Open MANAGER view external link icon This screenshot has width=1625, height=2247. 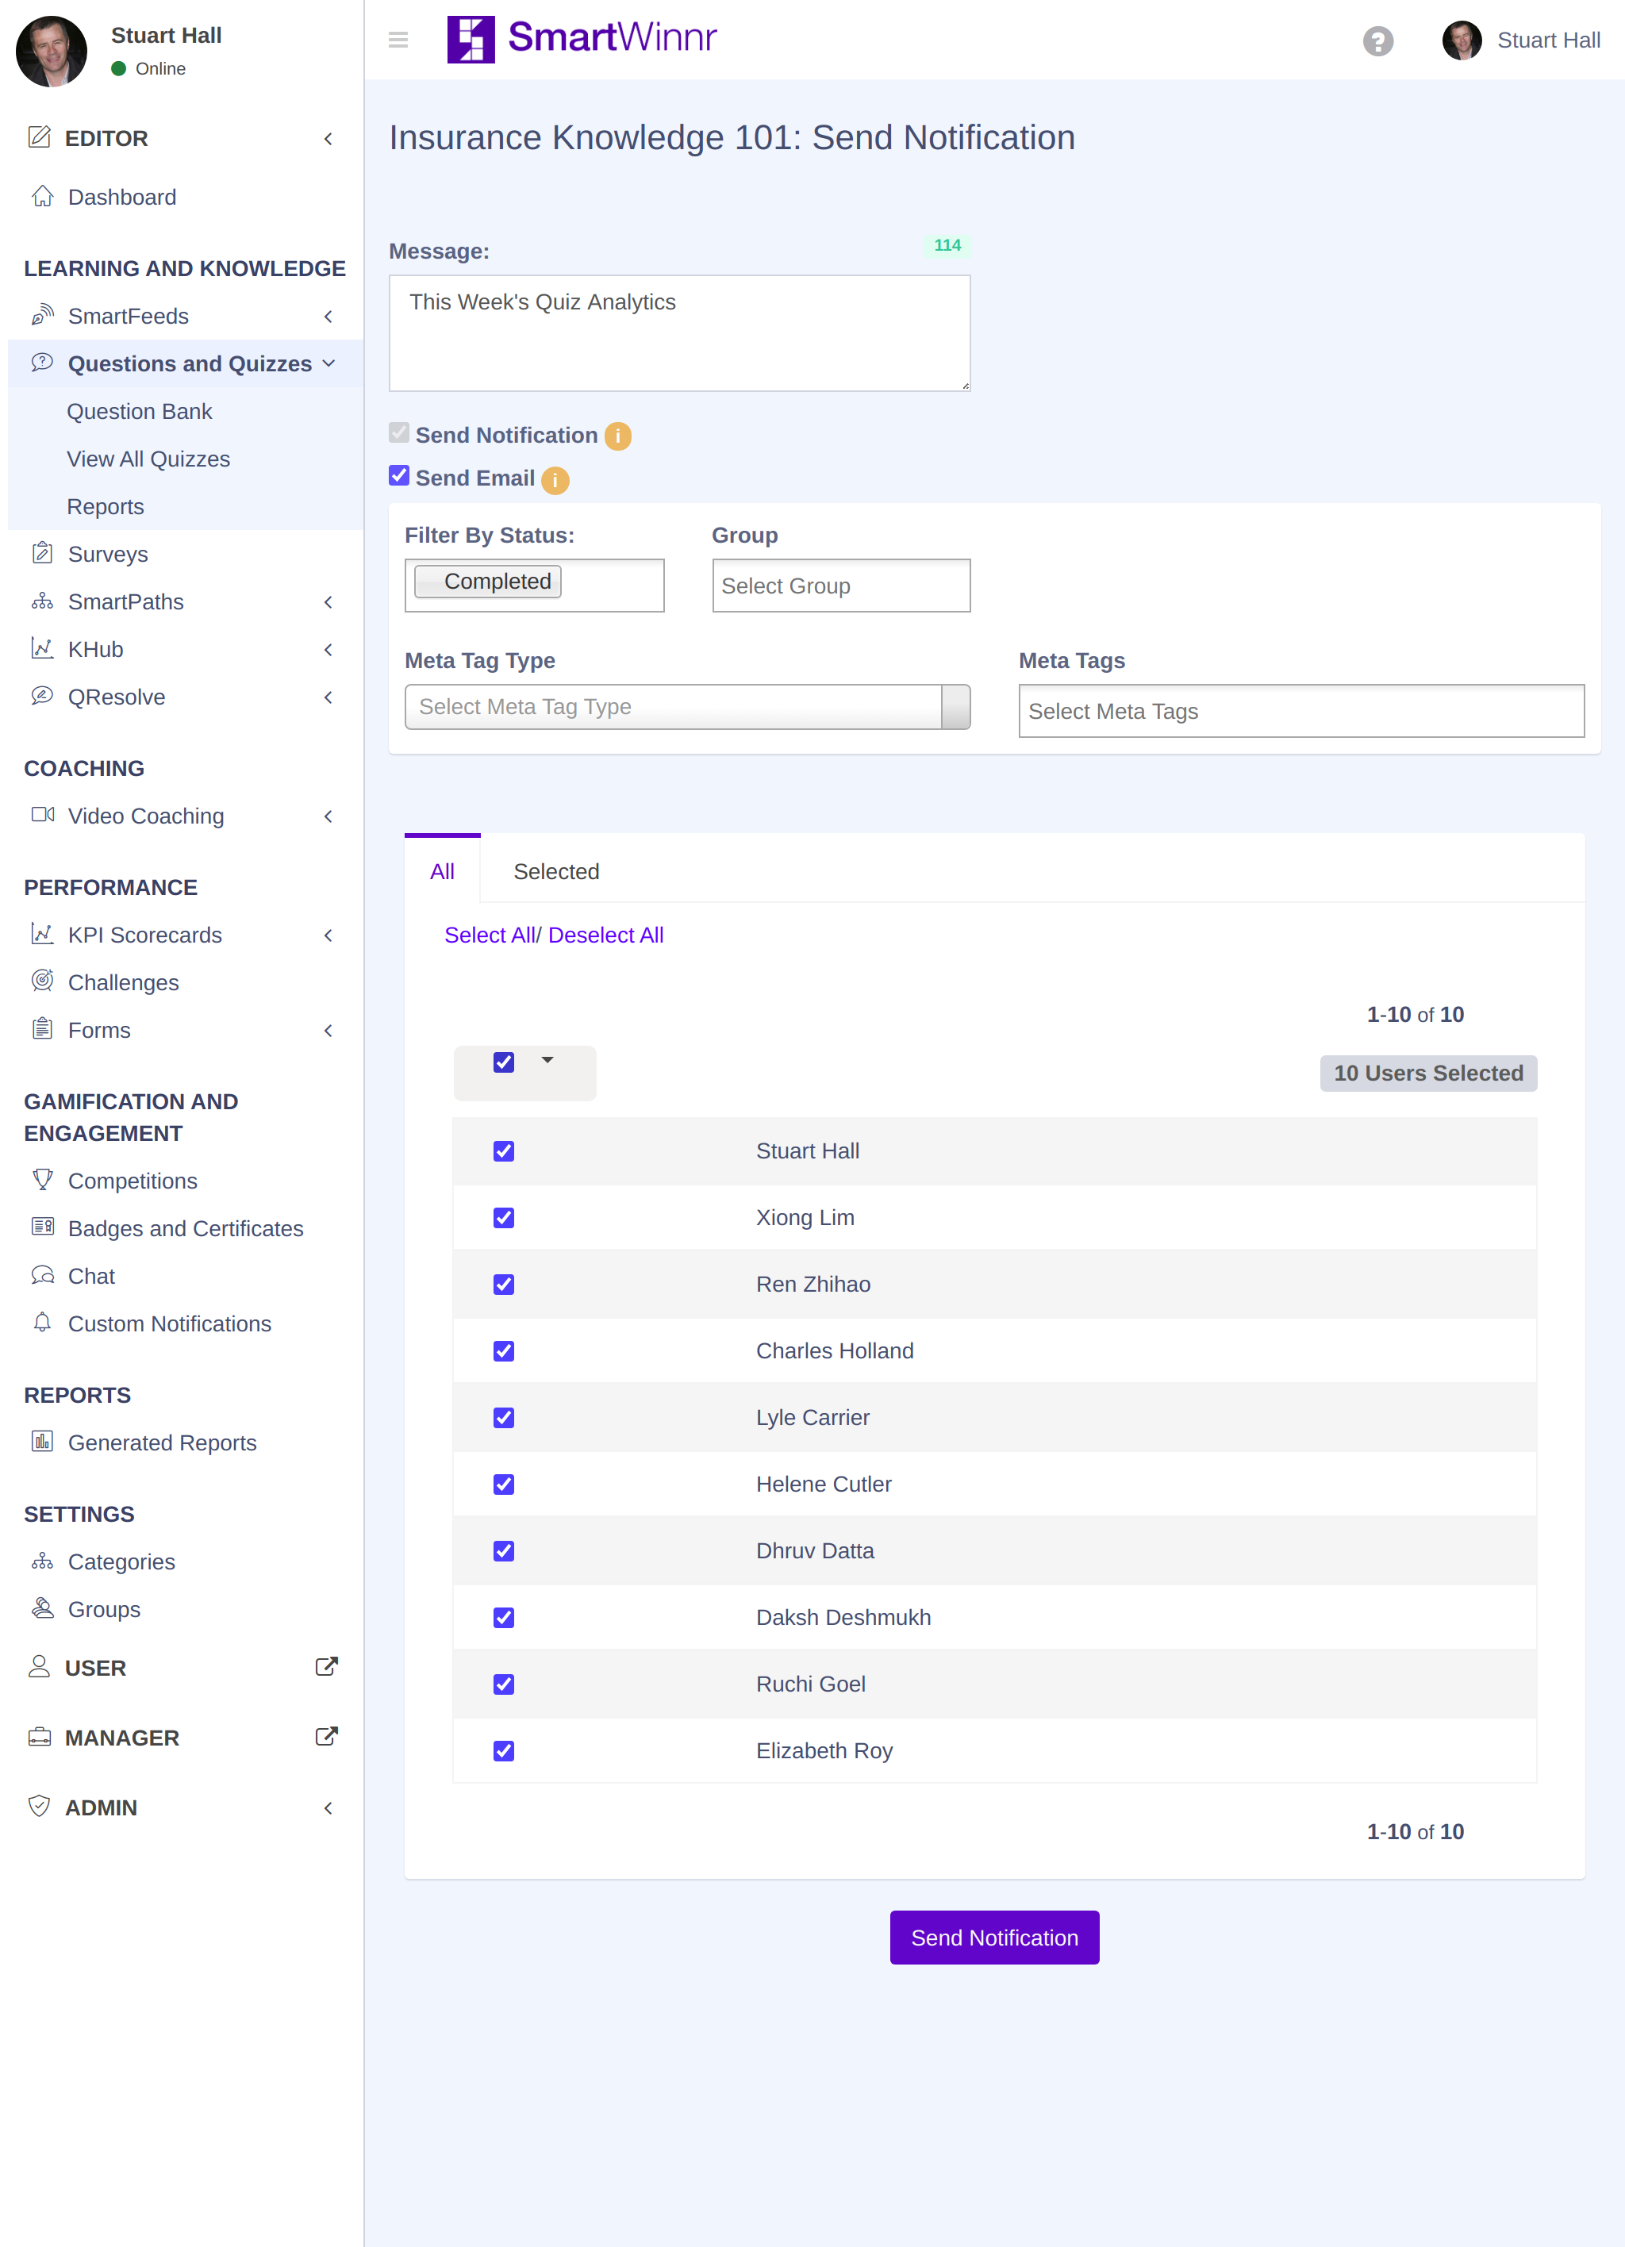pos(326,1737)
